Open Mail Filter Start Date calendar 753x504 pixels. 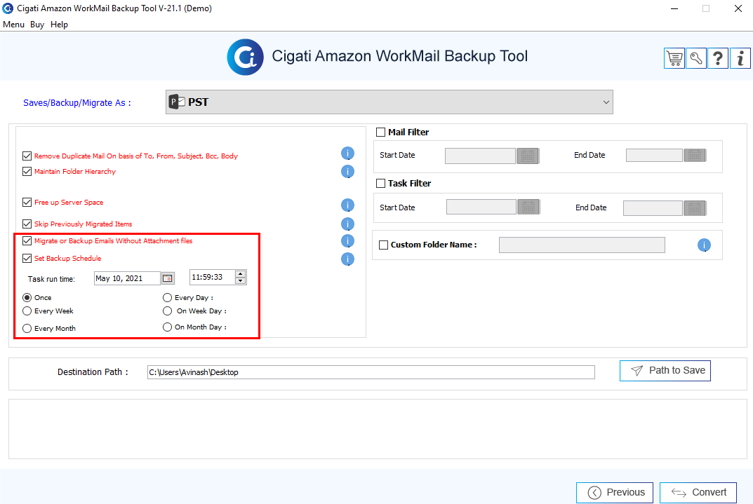coord(528,156)
